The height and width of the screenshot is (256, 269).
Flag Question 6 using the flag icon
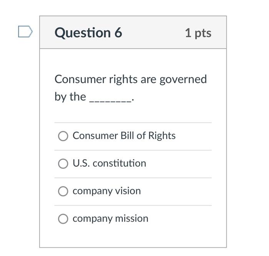(x=25, y=32)
